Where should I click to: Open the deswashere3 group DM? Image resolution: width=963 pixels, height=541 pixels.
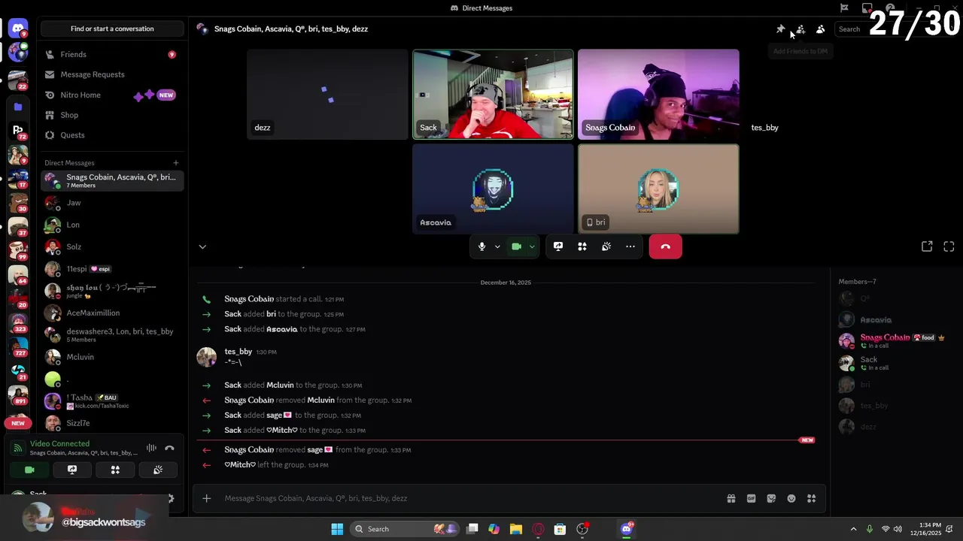click(x=112, y=335)
